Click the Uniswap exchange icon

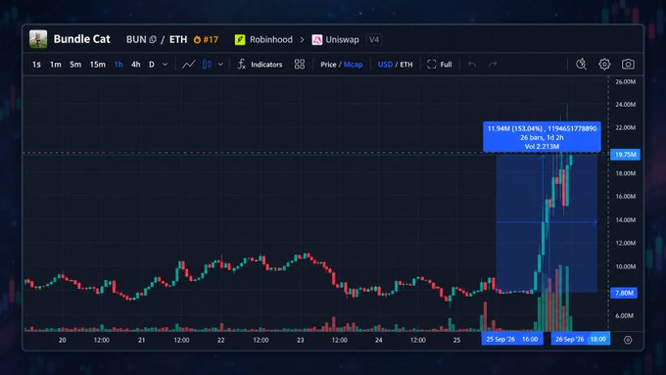click(317, 39)
